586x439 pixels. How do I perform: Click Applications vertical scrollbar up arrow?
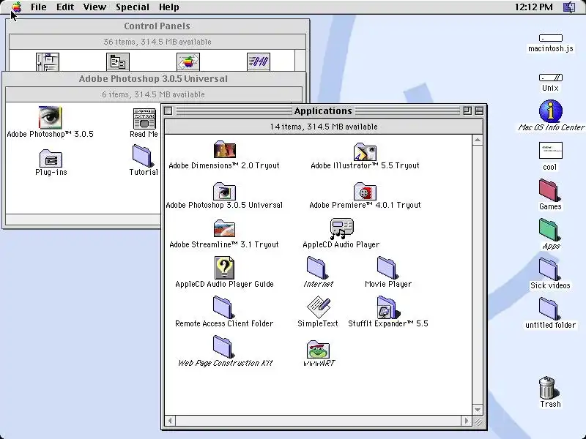click(478, 140)
